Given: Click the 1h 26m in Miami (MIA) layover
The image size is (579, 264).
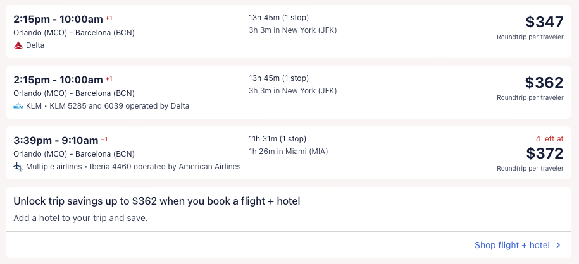Looking at the screenshot, I should 289,152.
